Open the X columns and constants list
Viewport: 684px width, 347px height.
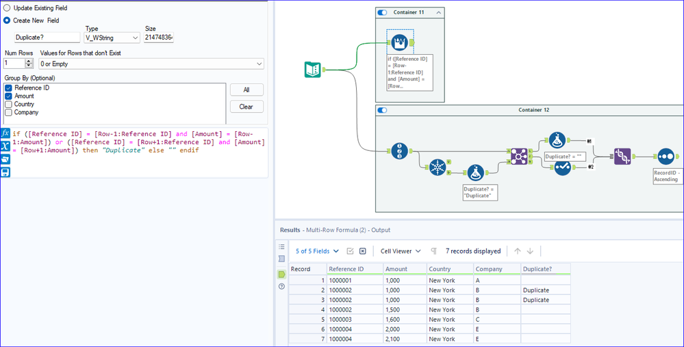coord(5,146)
